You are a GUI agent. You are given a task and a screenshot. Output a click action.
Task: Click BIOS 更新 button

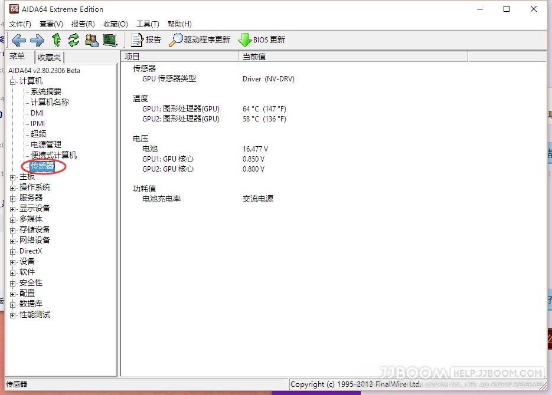tap(262, 40)
